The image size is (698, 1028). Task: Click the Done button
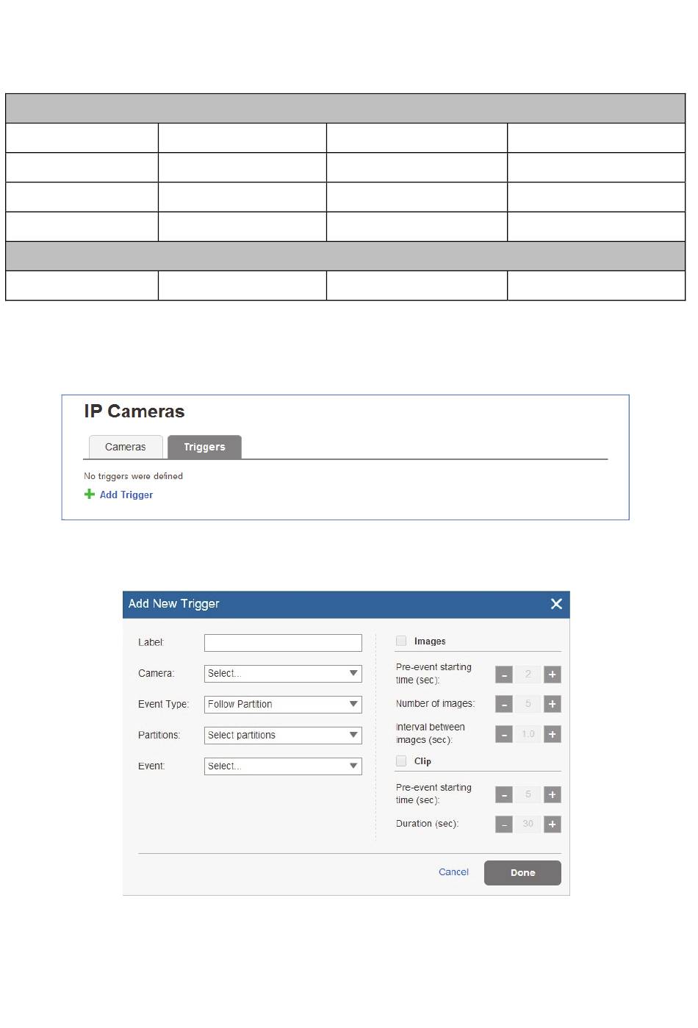pyautogui.click(x=522, y=873)
